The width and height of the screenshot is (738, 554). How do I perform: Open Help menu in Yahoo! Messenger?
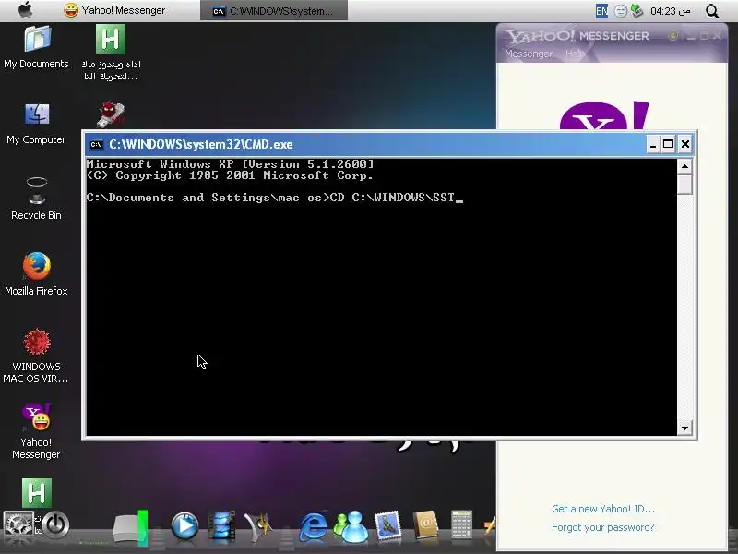click(x=575, y=54)
